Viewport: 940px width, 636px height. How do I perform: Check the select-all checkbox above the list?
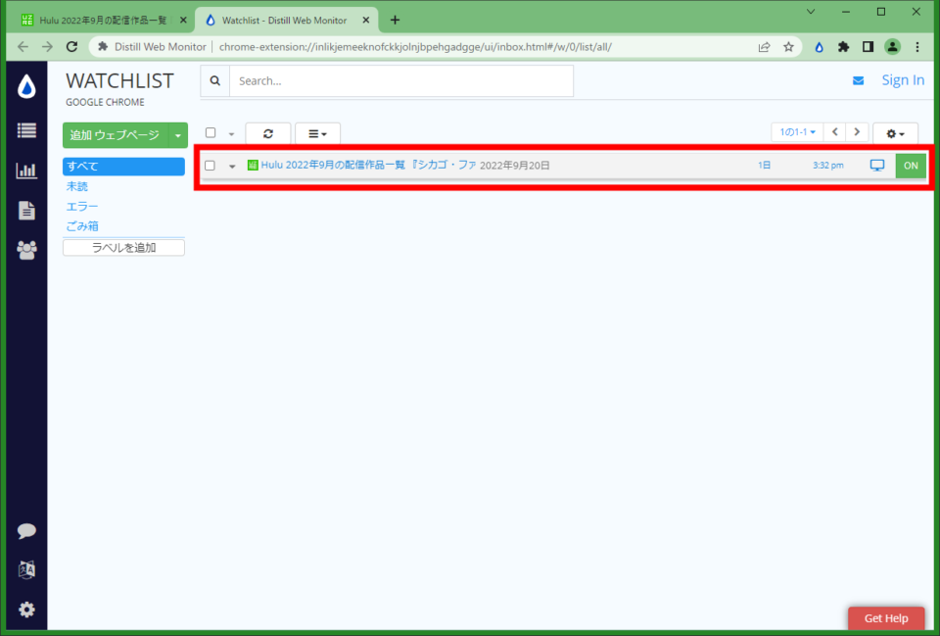point(211,132)
